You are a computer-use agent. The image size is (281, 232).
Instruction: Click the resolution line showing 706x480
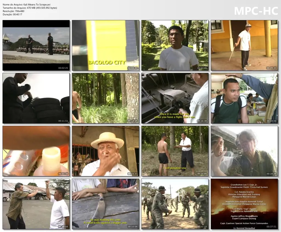coord(13,11)
